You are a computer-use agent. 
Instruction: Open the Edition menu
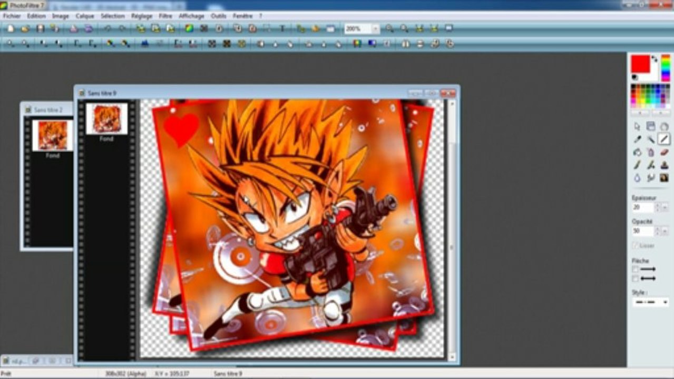tap(36, 16)
